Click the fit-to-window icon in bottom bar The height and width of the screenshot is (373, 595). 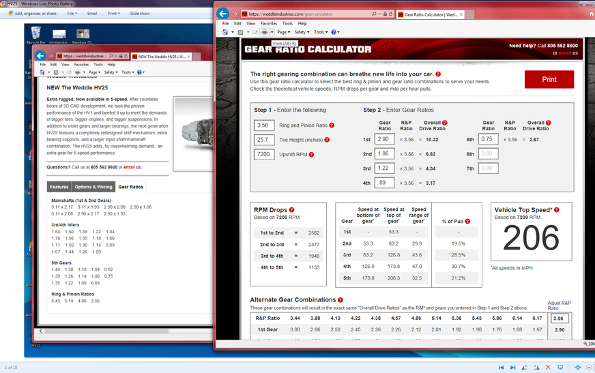click(577, 368)
